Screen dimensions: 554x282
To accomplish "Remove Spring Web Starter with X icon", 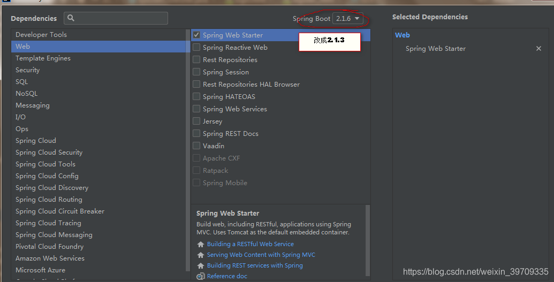I will click(x=538, y=48).
